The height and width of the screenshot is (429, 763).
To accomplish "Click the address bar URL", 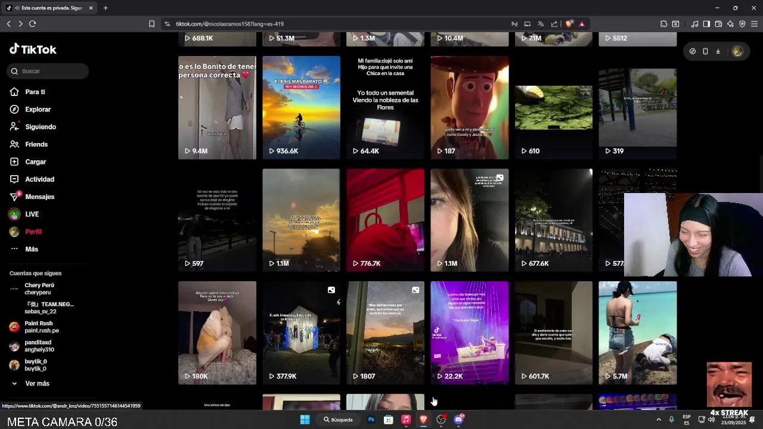I will click(229, 24).
